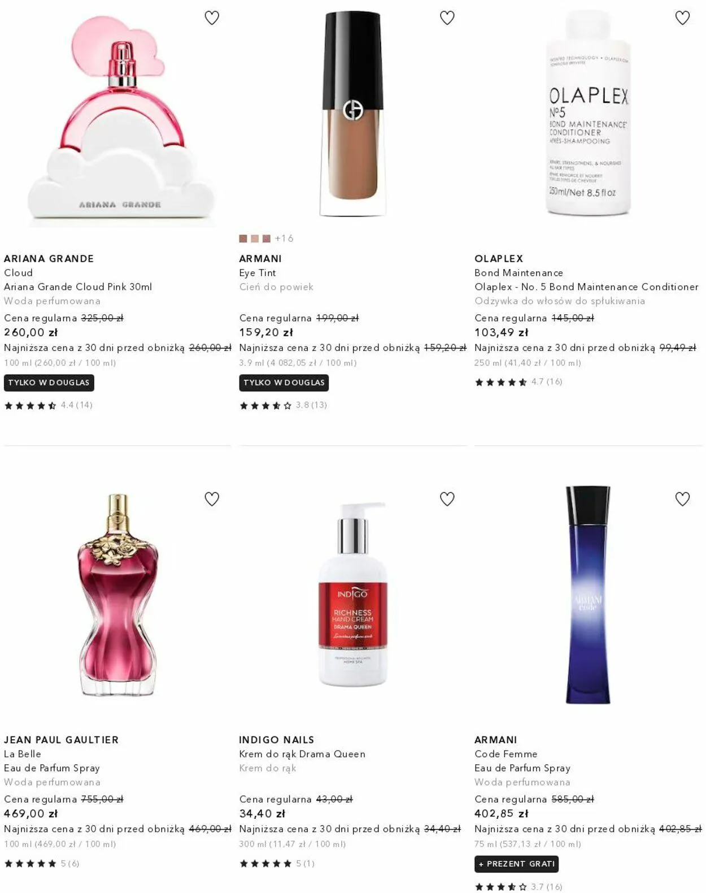
Task: Wishlist the Indigo Nails hand cream
Action: pos(447,499)
